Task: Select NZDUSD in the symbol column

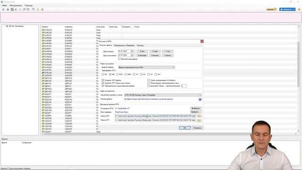Action: pyautogui.click(x=48, y=110)
